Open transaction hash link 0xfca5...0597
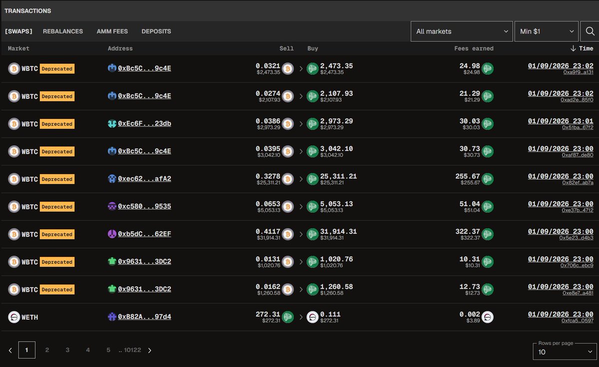Viewport: 599px width, 367px height. point(577,320)
